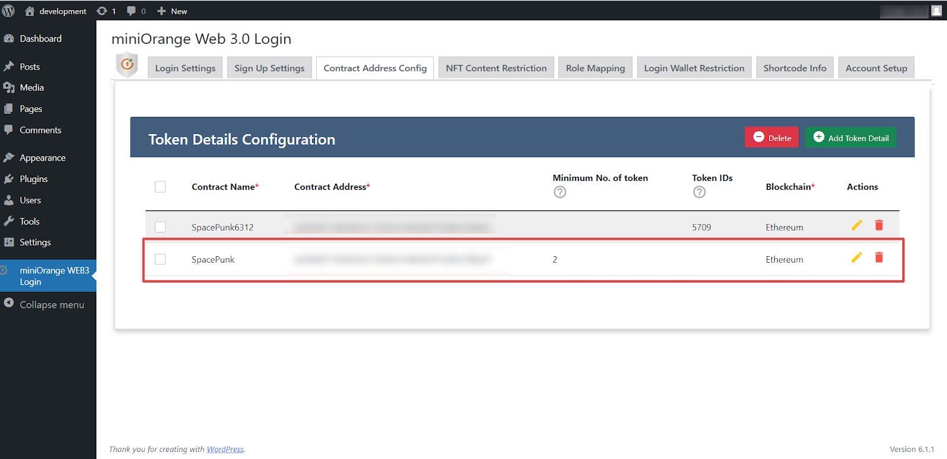The image size is (947, 459).
Task: Show help for Token IDs
Action: 700,192
